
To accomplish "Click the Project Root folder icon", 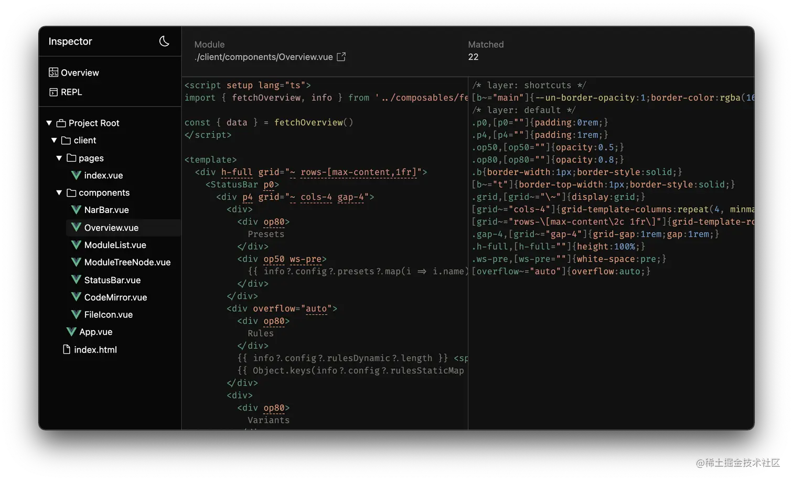I will pyautogui.click(x=61, y=123).
